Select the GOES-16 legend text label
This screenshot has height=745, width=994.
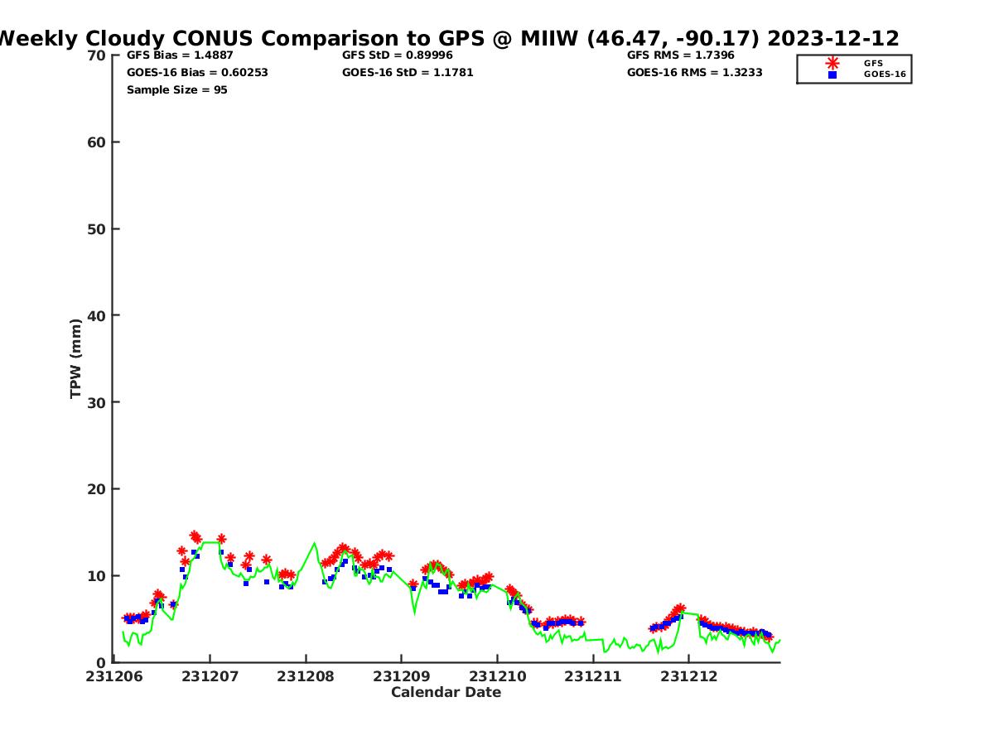(885, 74)
